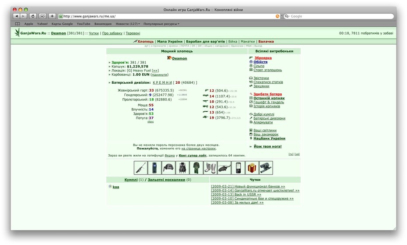Go forward with the browser forward arrow
Viewport: 407px width, 245px height.
click(23, 16)
